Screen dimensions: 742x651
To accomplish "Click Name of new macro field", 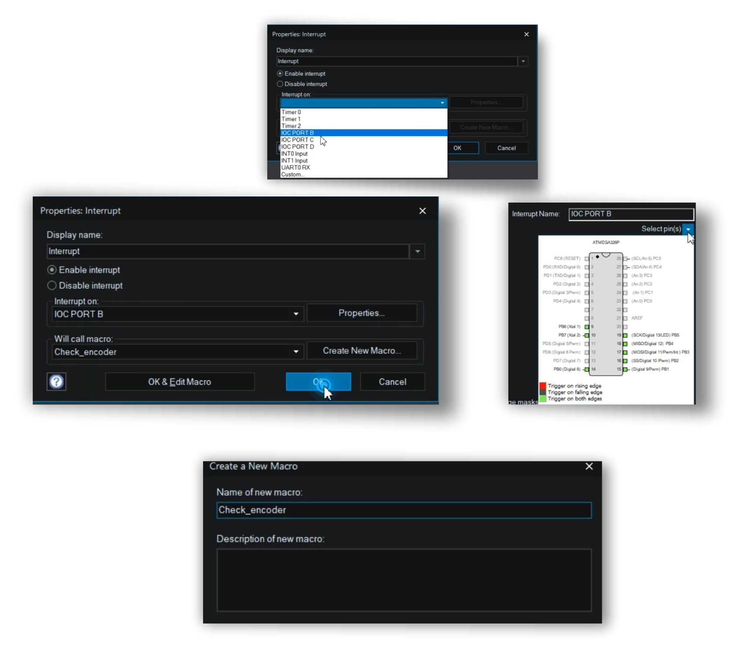I will click(x=404, y=510).
